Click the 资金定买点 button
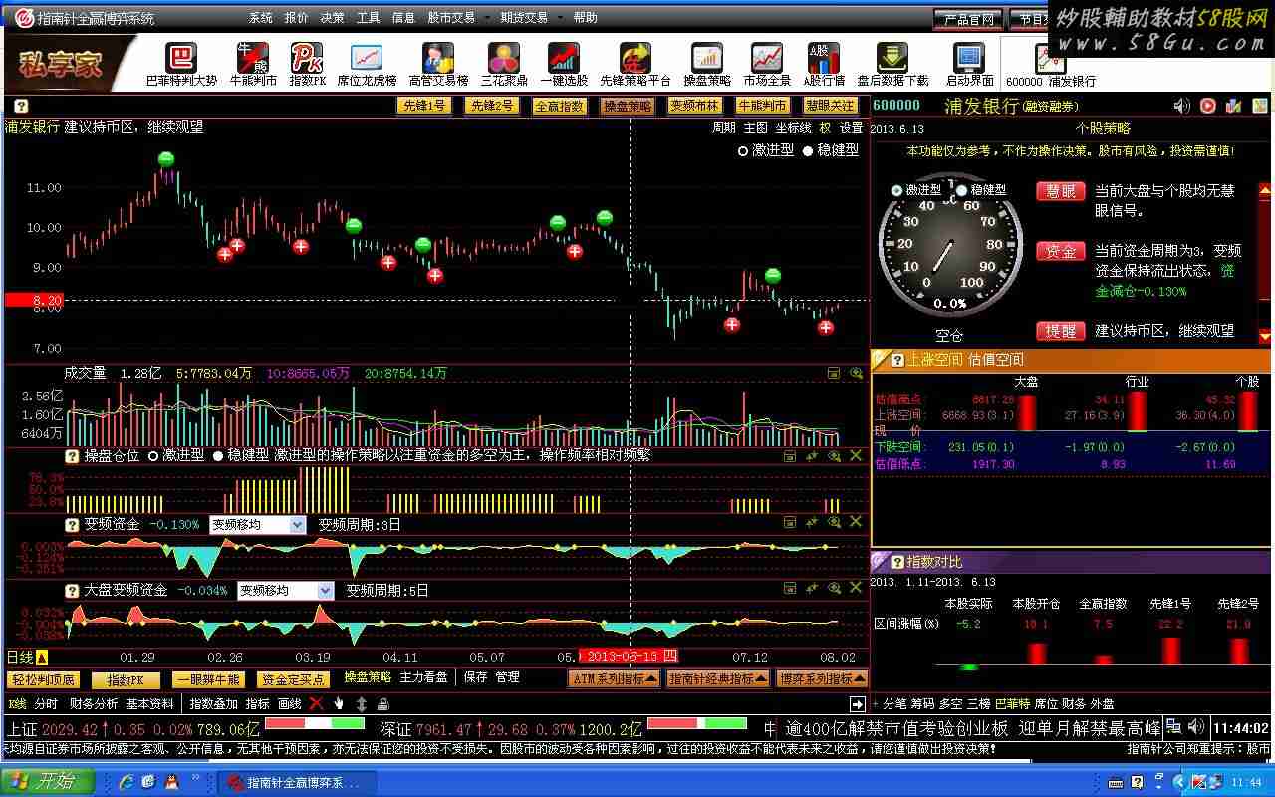 tap(292, 679)
